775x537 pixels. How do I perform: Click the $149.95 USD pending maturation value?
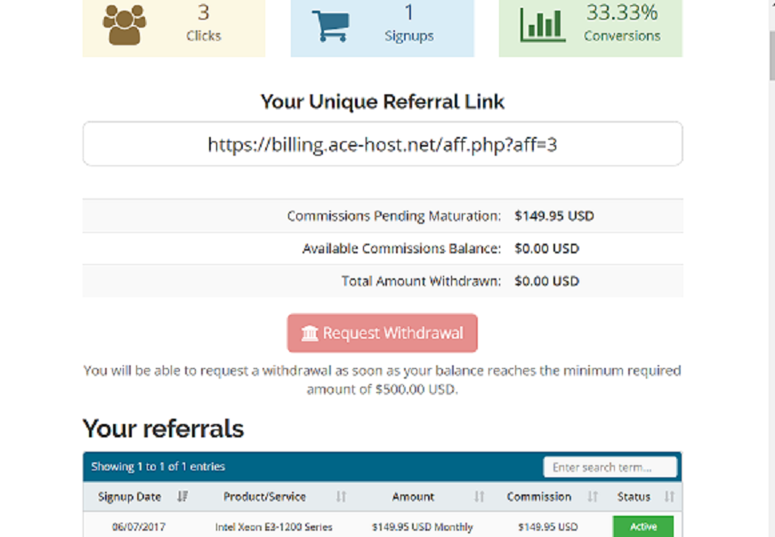(554, 216)
